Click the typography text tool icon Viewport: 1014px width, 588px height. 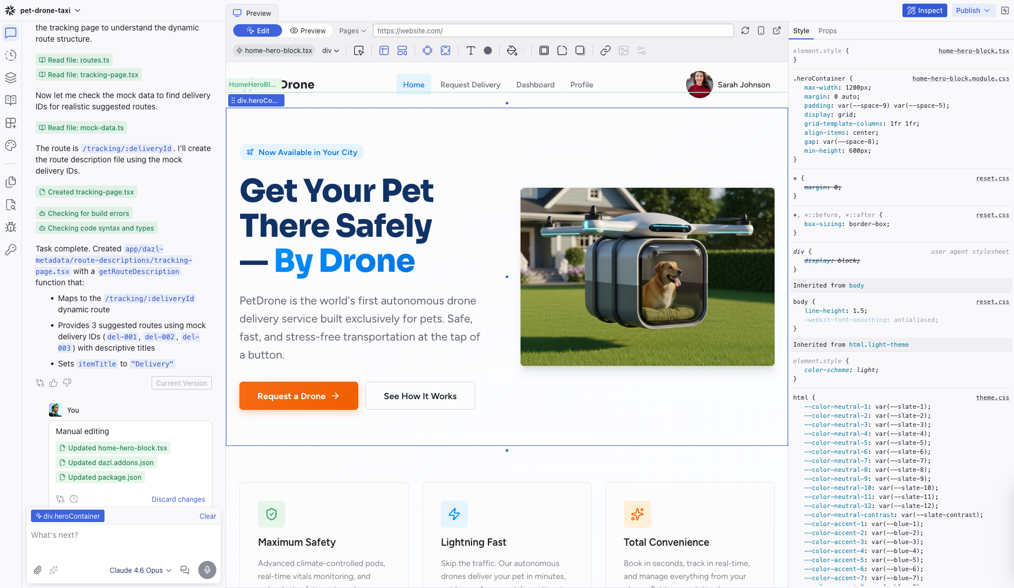pos(470,51)
